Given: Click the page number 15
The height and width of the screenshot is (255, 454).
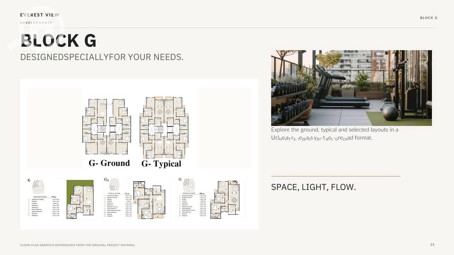Looking at the screenshot, I should tap(432, 245).
